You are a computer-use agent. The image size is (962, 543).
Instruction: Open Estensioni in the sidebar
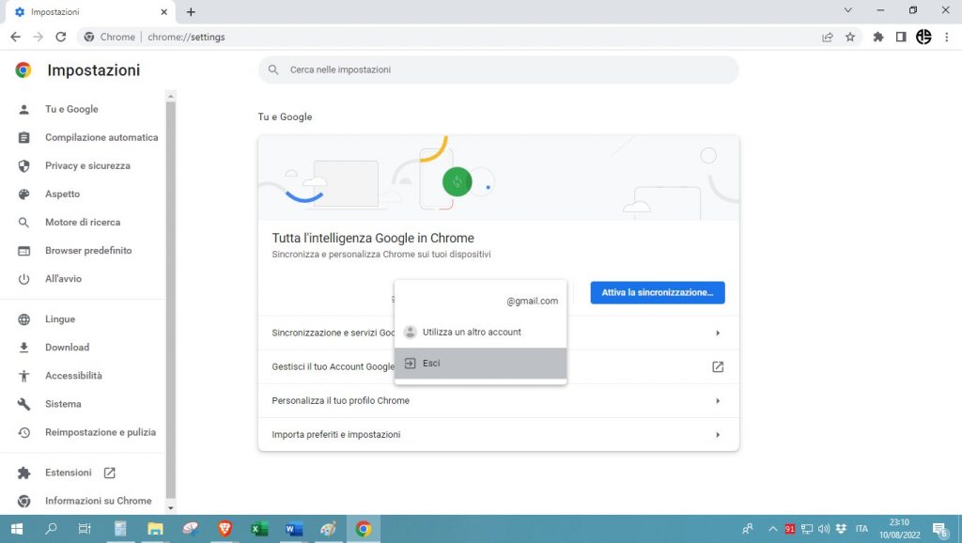(x=69, y=473)
